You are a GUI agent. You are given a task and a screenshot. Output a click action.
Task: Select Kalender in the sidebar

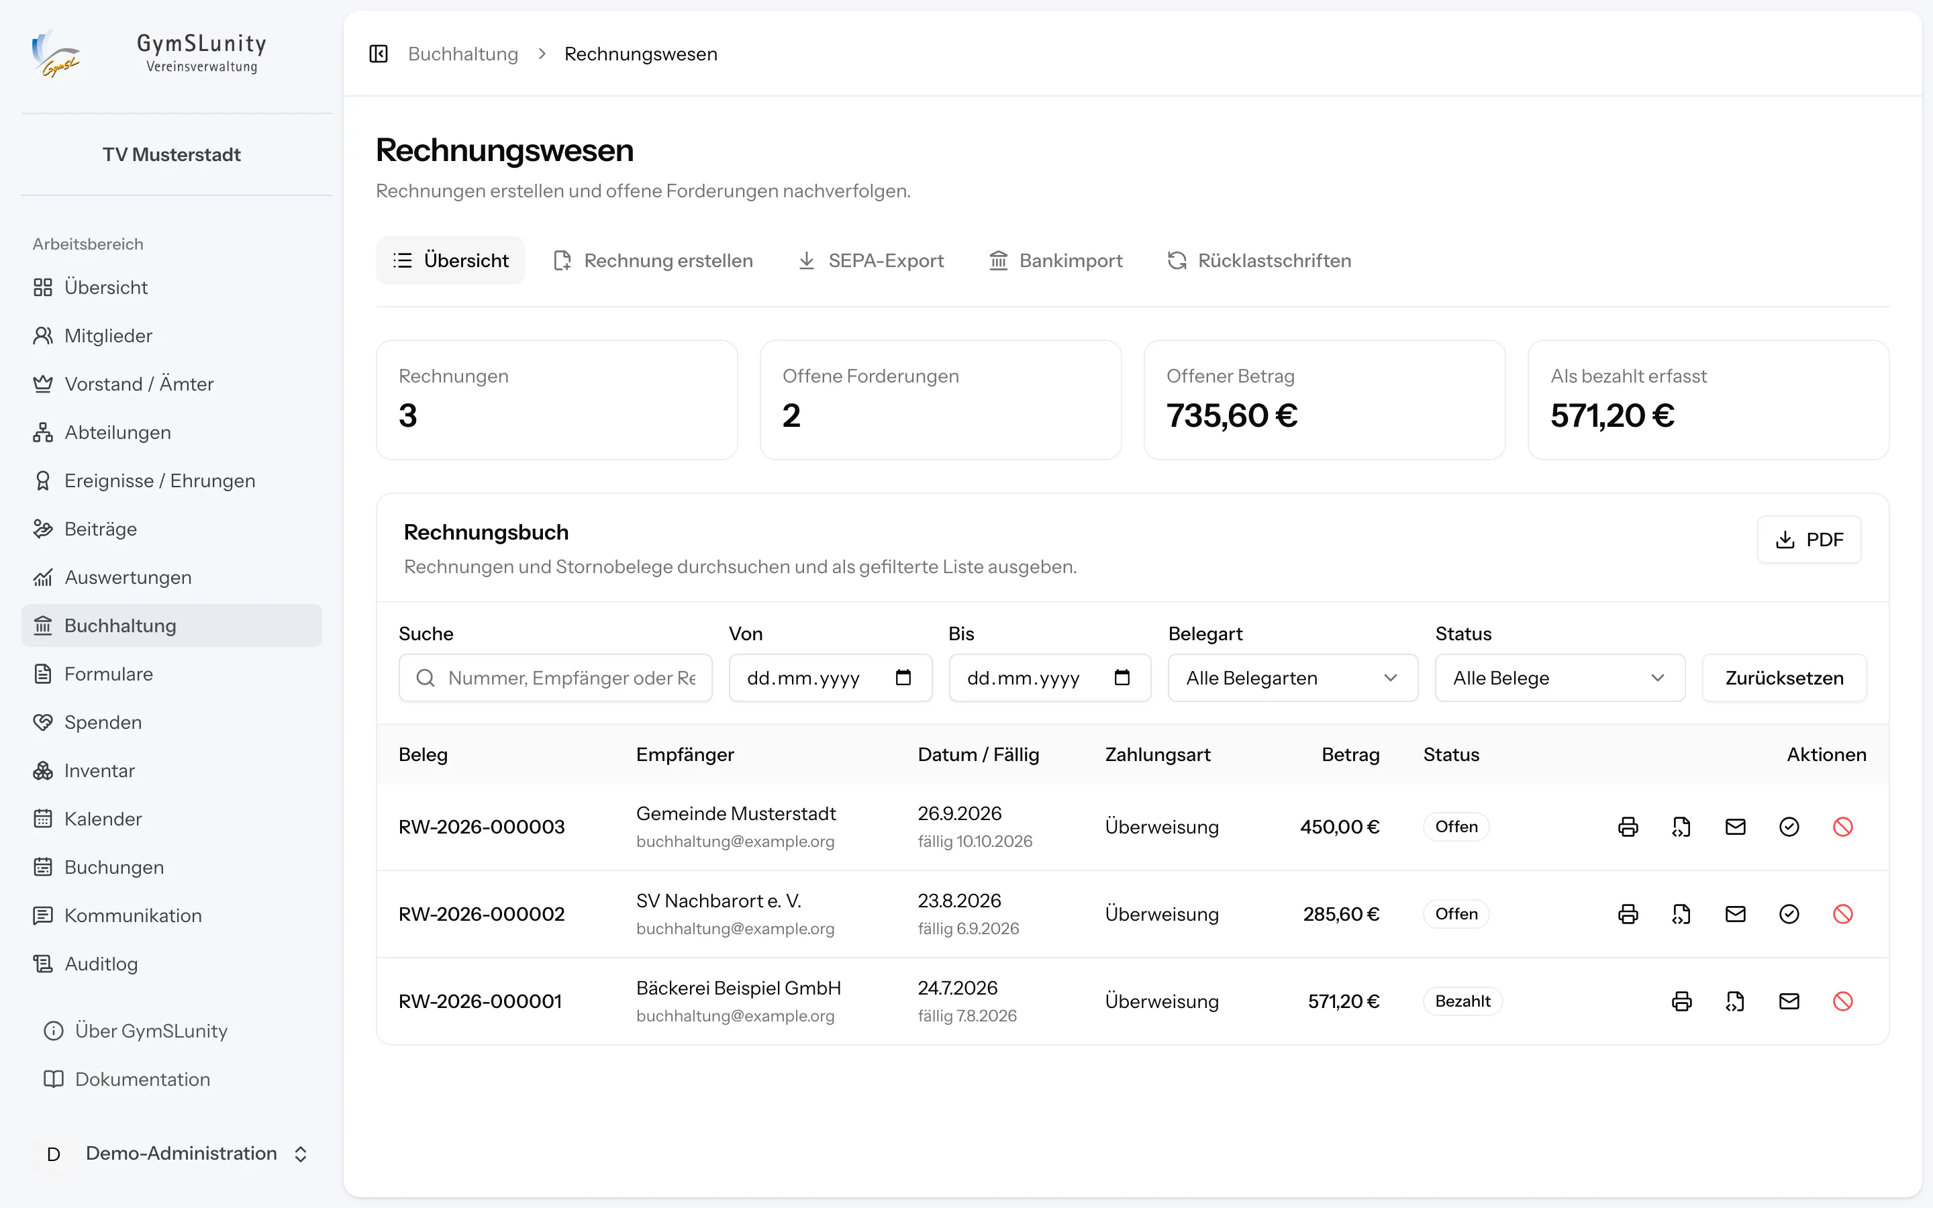tap(172, 819)
